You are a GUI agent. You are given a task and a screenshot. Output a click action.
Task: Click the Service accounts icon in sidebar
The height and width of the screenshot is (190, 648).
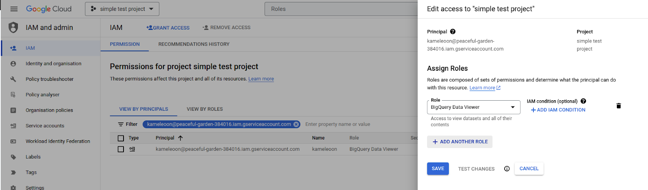pyautogui.click(x=13, y=126)
